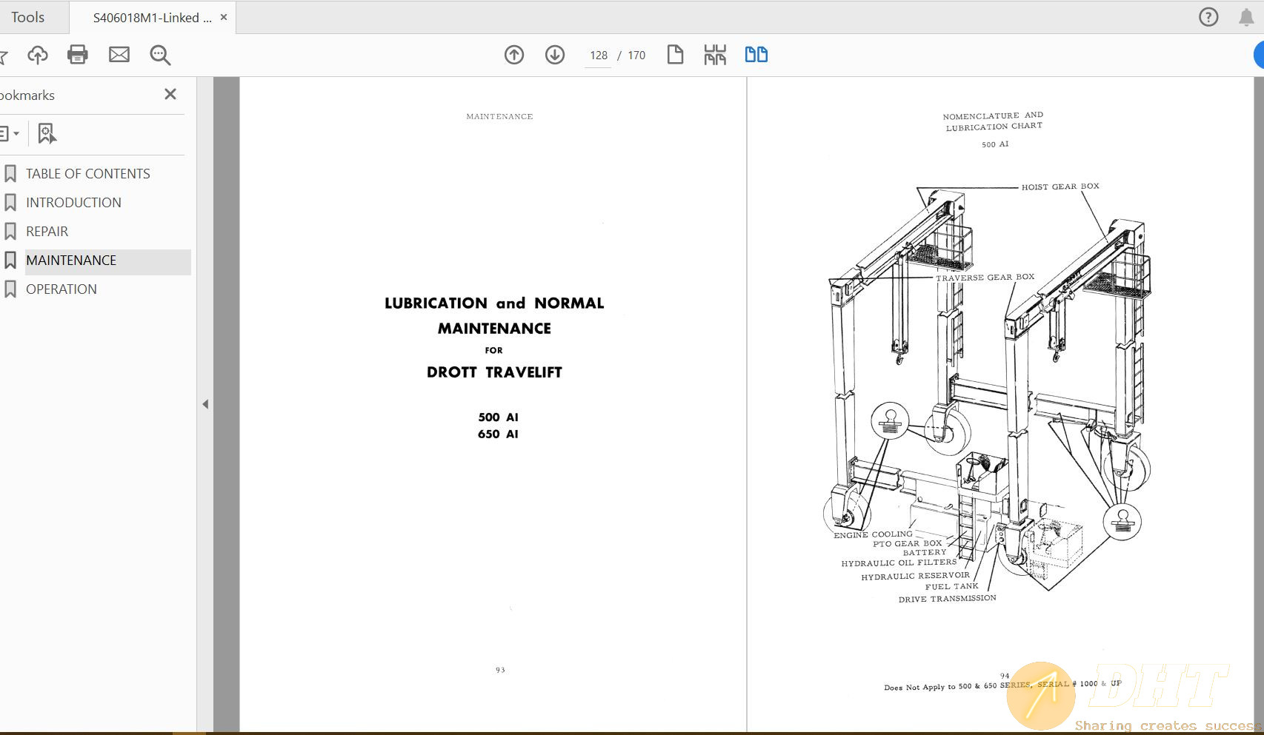Jump to the MAINTENANCE bookmark
The width and height of the screenshot is (1264, 735).
[70, 260]
